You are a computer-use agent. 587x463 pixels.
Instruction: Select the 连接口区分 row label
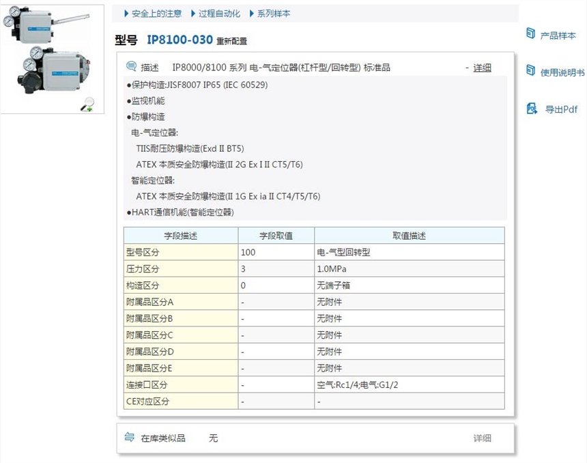181,384
